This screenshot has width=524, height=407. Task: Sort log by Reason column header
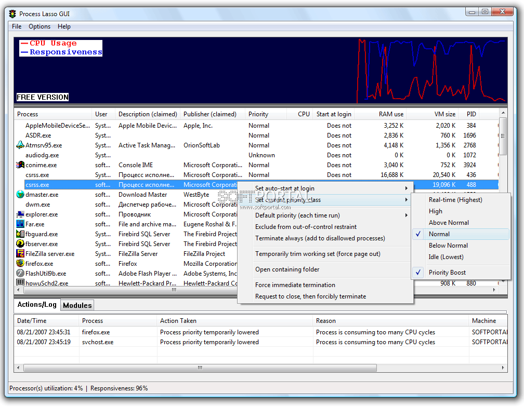391,321
